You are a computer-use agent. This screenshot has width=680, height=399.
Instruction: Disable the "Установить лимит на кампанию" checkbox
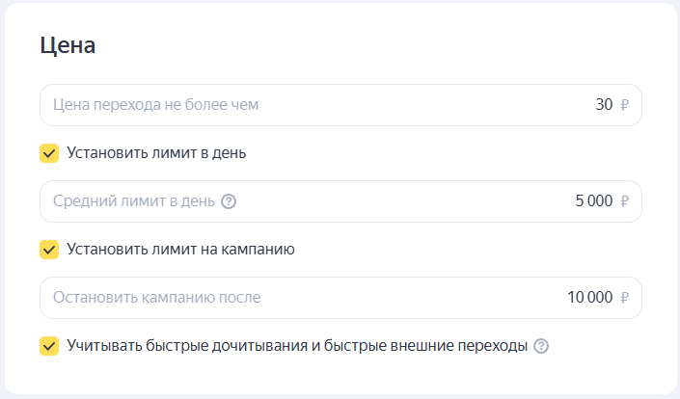click(49, 250)
